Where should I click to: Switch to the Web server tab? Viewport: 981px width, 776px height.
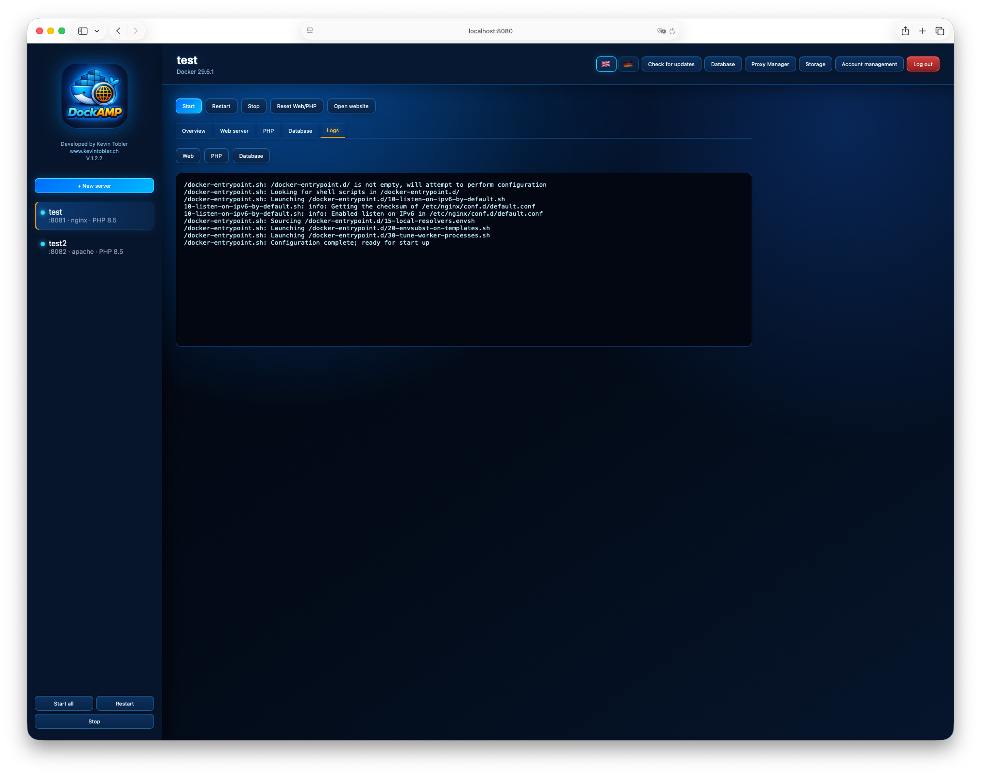[x=234, y=131]
